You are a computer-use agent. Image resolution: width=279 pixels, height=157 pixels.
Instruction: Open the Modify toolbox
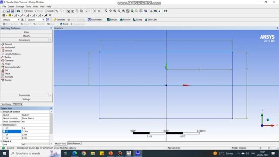tap(26, 36)
